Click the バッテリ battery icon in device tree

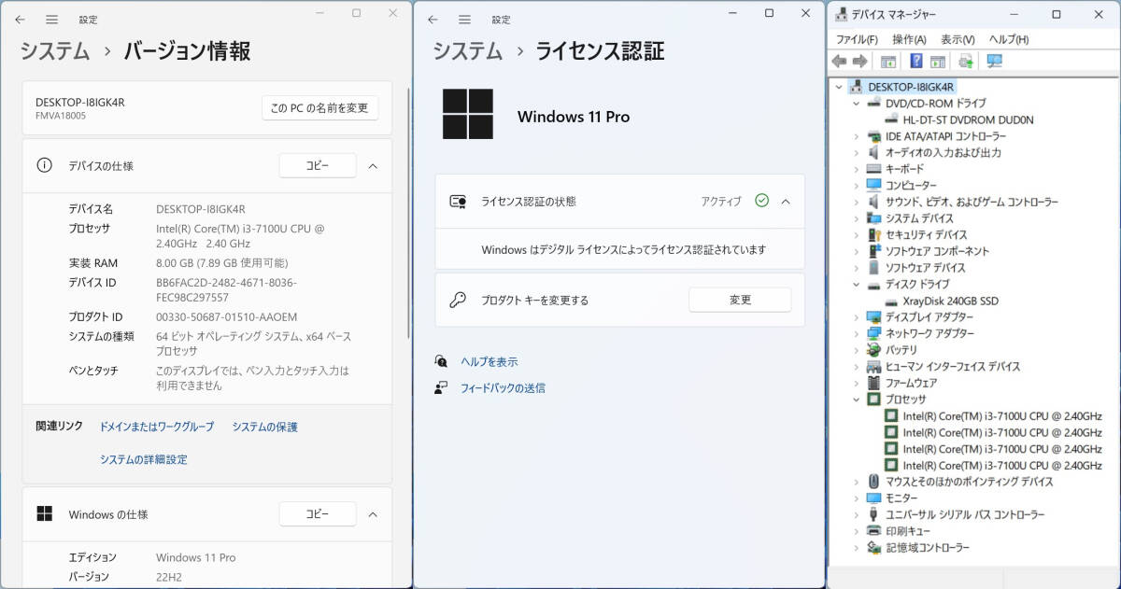tap(873, 350)
